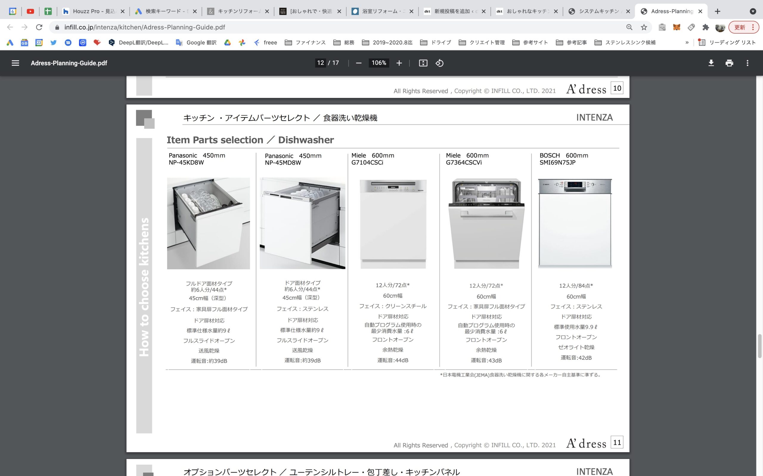Open the green spreadsheet pinned tab
The image size is (763, 476).
[x=48, y=11]
